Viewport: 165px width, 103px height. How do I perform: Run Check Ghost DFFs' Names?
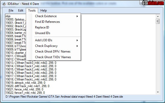click(53, 51)
